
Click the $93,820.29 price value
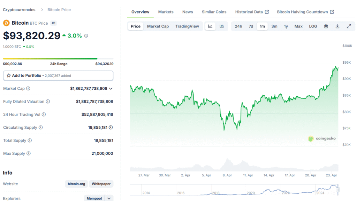[32, 36]
